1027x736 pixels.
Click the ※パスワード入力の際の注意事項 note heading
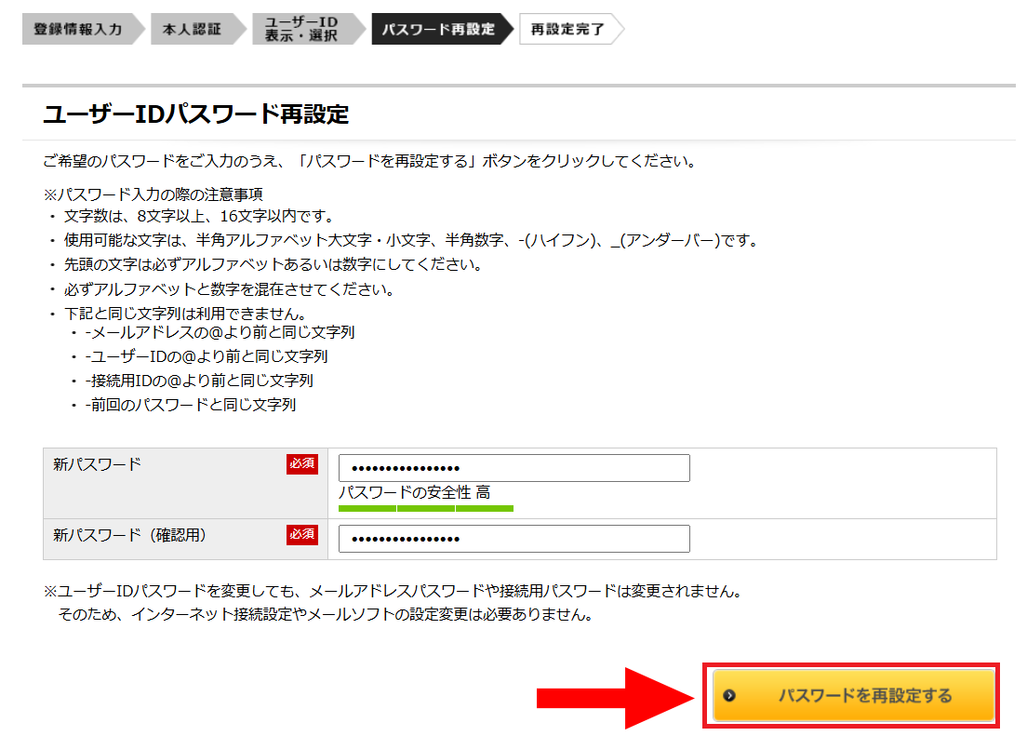point(153,194)
